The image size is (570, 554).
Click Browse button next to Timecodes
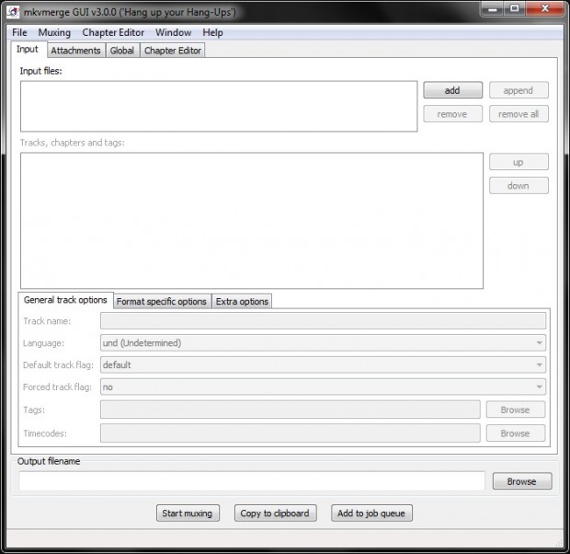[x=516, y=433]
